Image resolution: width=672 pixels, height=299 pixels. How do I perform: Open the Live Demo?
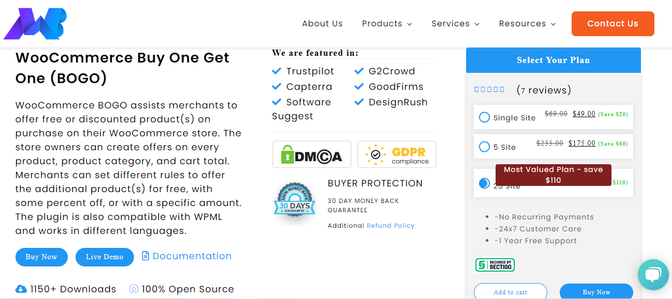104,257
